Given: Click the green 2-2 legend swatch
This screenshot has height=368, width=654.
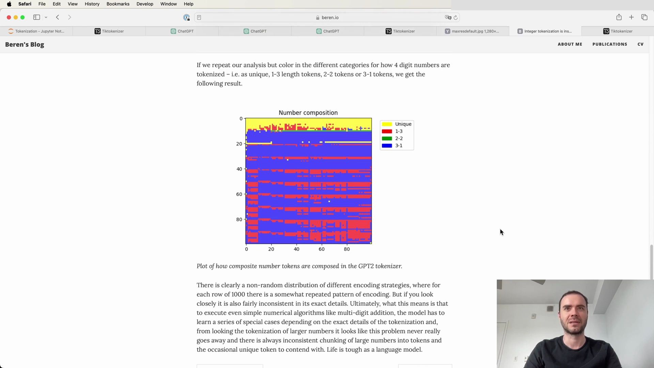Looking at the screenshot, I should point(387,138).
